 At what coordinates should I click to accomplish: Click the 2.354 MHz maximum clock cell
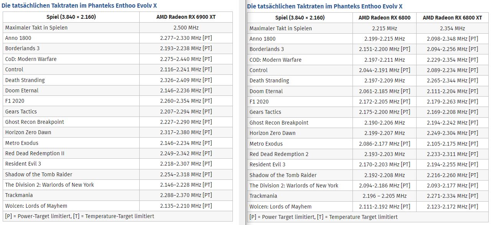tap(453, 28)
